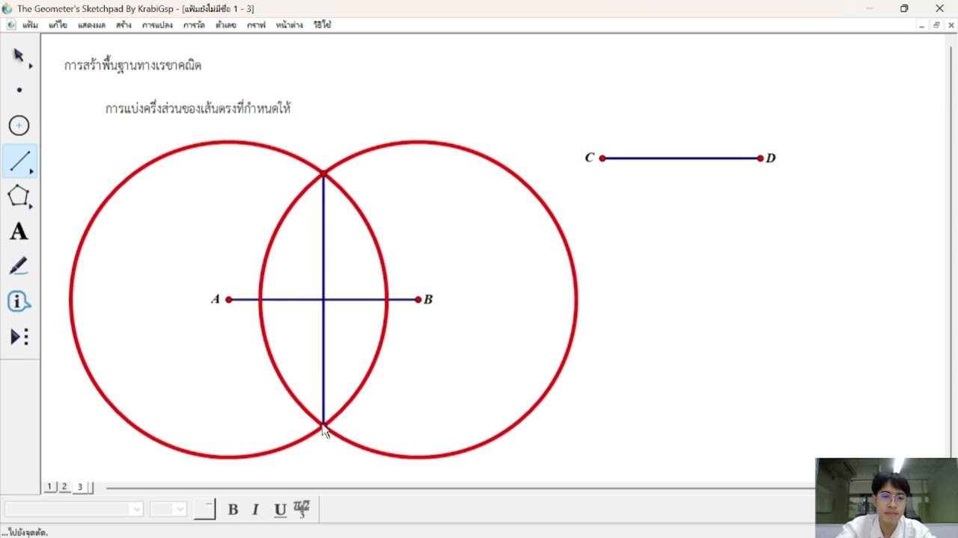Minimize the inner document window
The height and width of the screenshot is (538, 958).
(921, 25)
